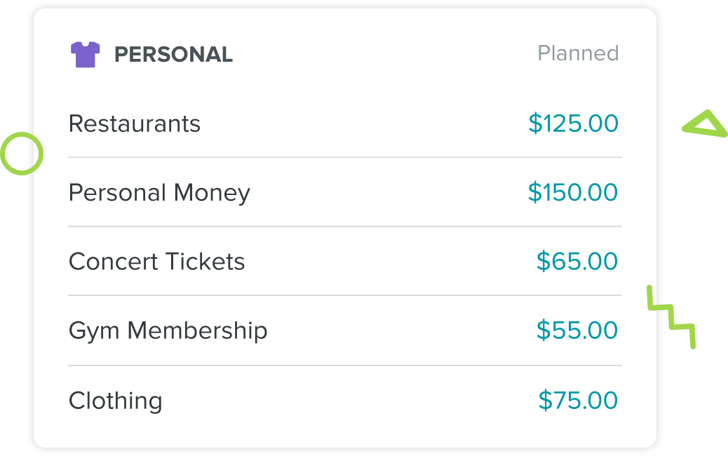The height and width of the screenshot is (456, 728).
Task: Click the purple t-shirt Personal icon
Action: pos(85,55)
